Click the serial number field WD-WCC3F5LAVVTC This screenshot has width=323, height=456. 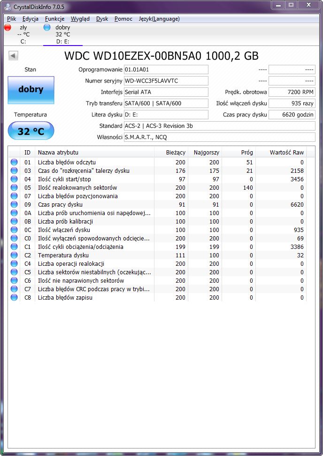[x=166, y=81]
